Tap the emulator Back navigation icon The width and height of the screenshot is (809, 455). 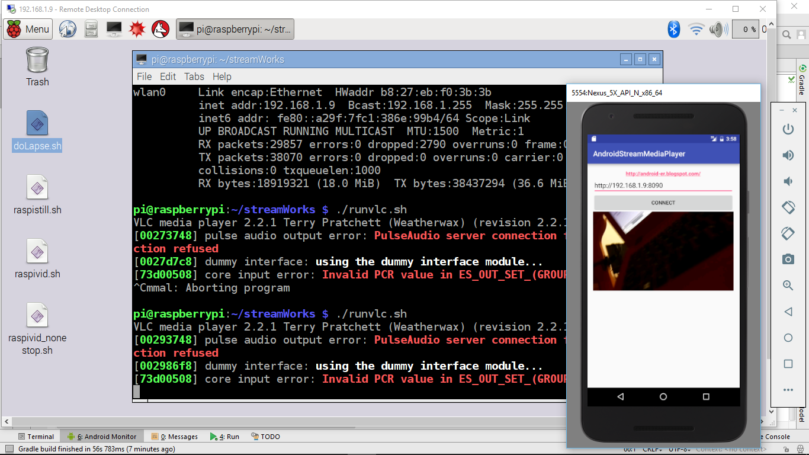pos(621,398)
